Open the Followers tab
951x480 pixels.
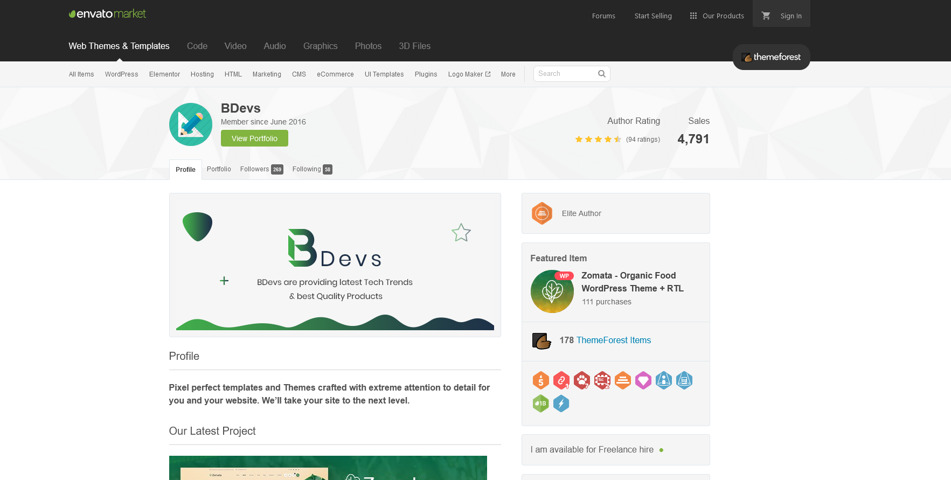click(x=262, y=169)
